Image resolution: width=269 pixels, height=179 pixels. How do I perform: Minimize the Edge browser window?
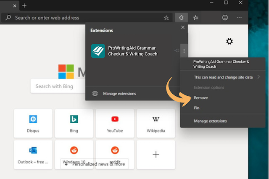211,3
